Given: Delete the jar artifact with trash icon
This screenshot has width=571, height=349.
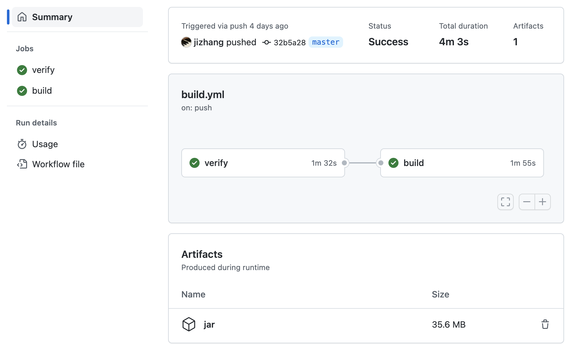Looking at the screenshot, I should pos(545,324).
